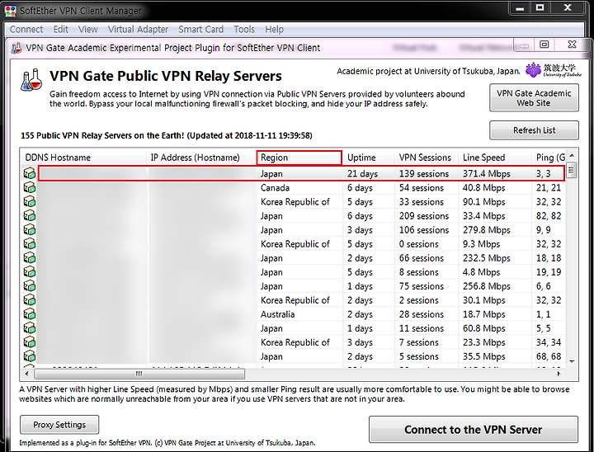Select row with 209 sessions

click(x=294, y=215)
